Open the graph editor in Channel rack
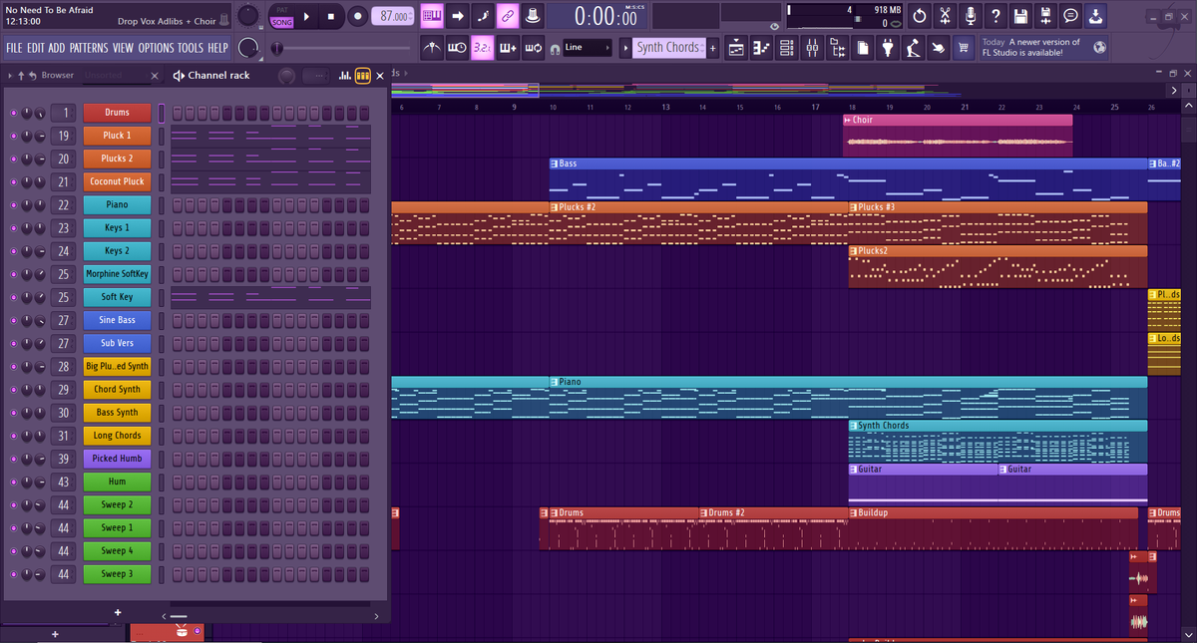Image resolution: width=1197 pixels, height=643 pixels. click(x=345, y=76)
